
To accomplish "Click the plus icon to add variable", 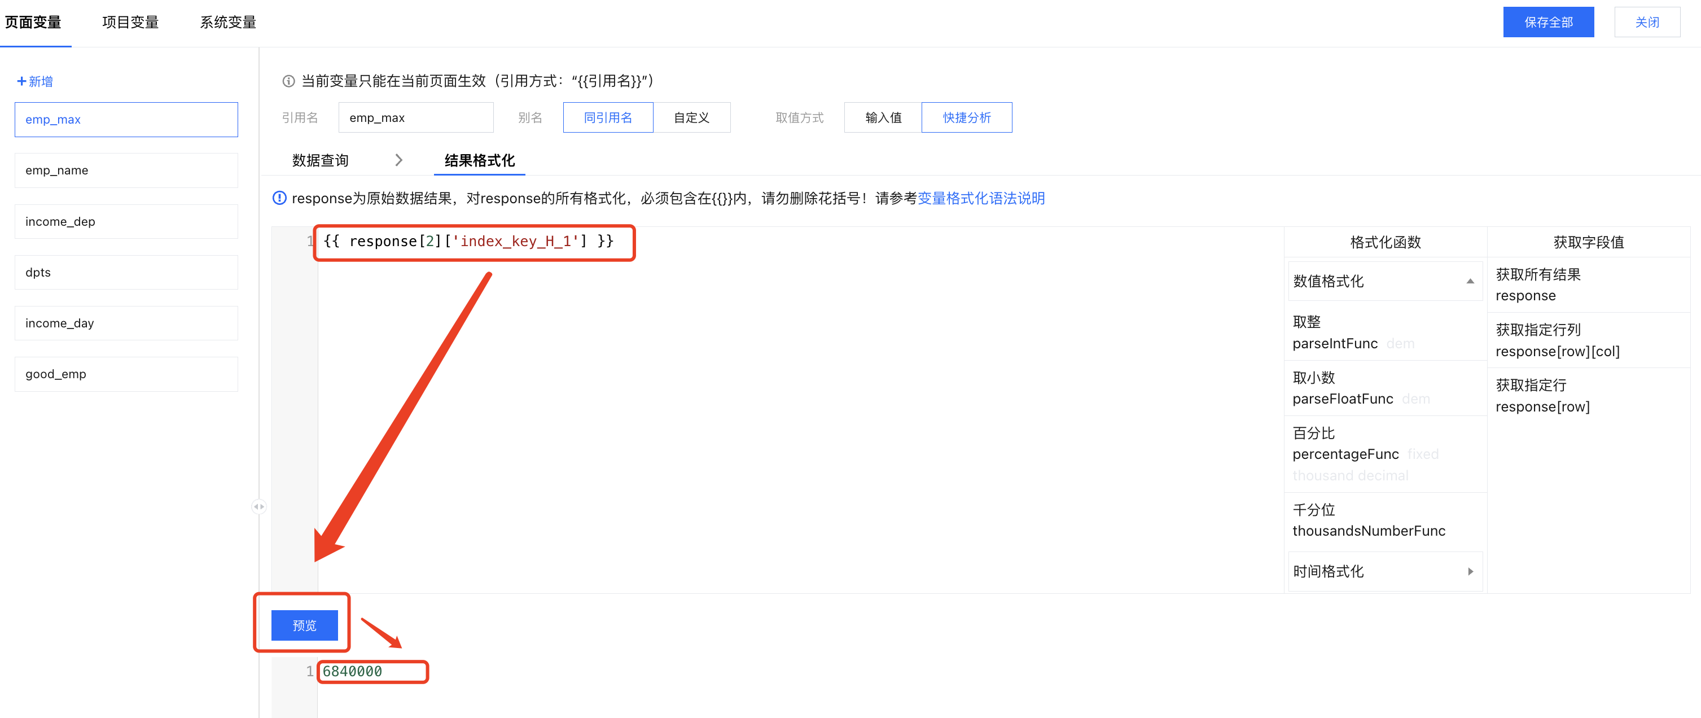I will click(22, 81).
